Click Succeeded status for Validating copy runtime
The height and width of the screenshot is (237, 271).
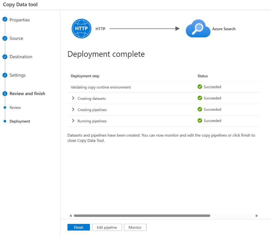(212, 87)
